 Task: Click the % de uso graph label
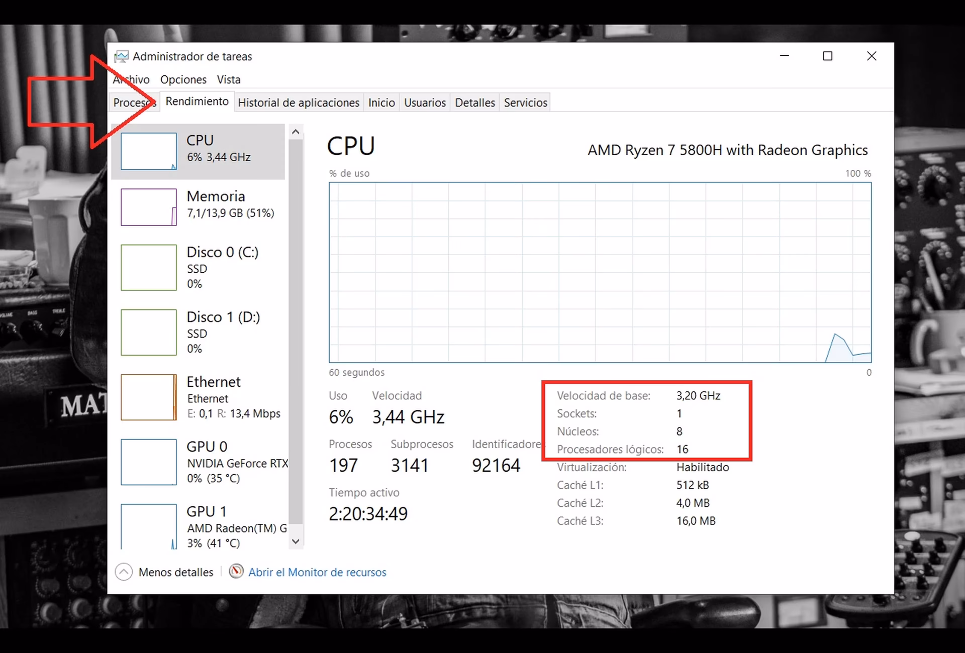click(x=349, y=173)
